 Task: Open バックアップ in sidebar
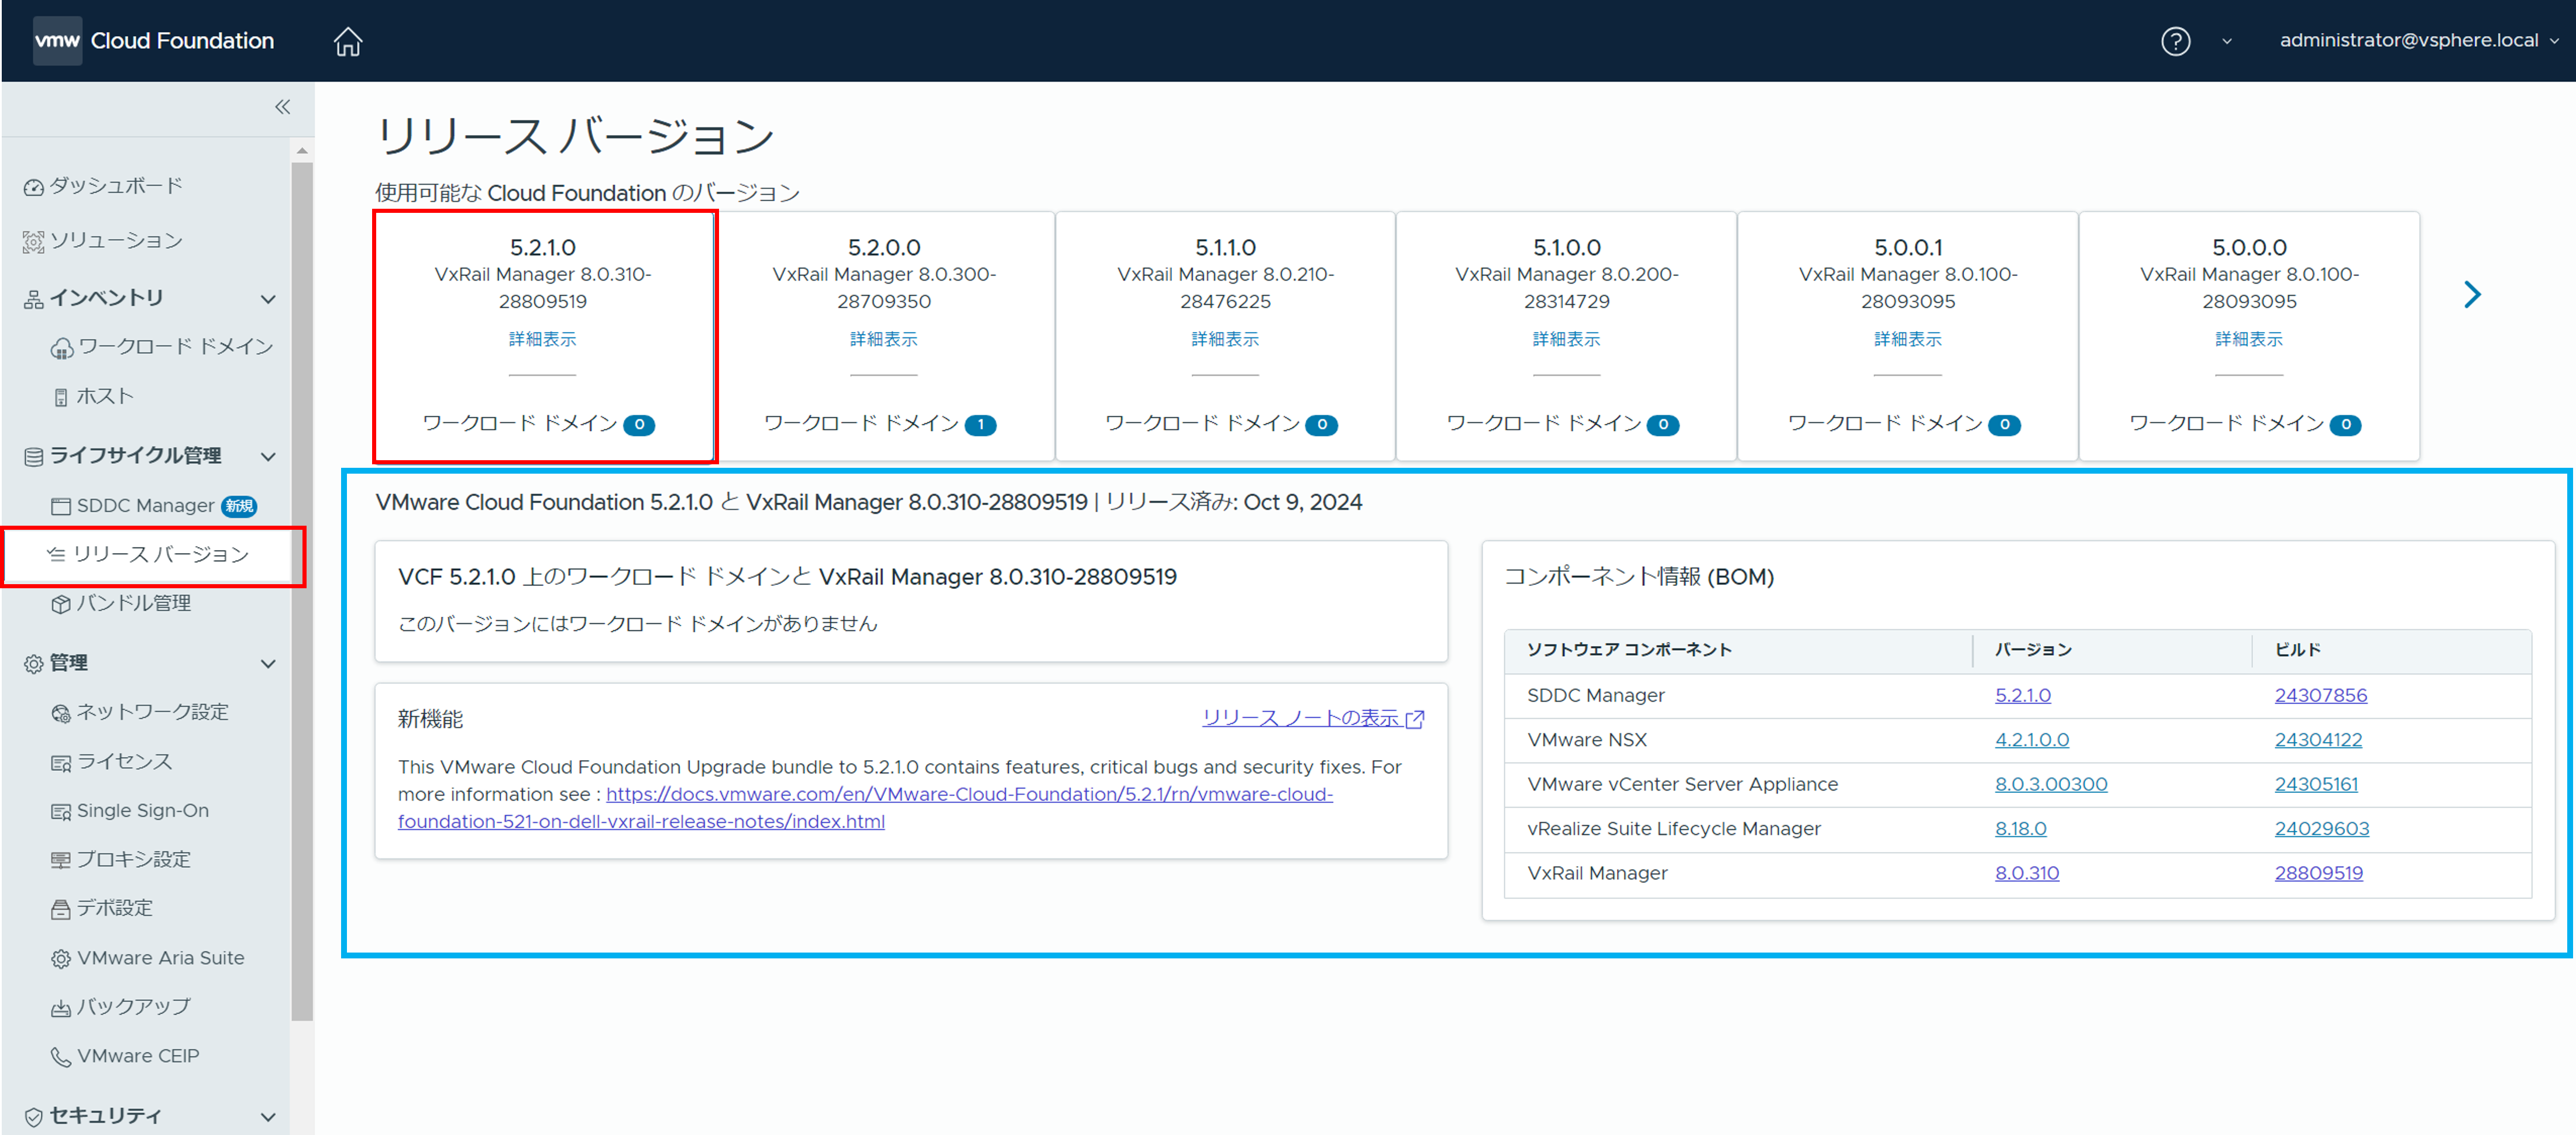[x=121, y=1007]
